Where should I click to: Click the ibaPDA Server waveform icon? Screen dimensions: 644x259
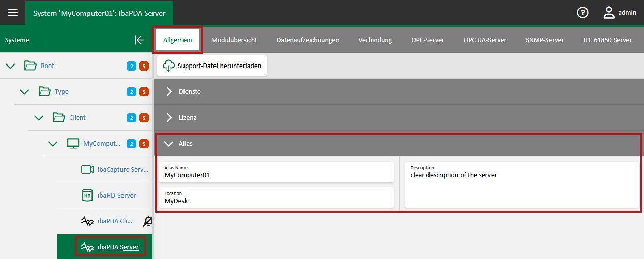(87, 247)
